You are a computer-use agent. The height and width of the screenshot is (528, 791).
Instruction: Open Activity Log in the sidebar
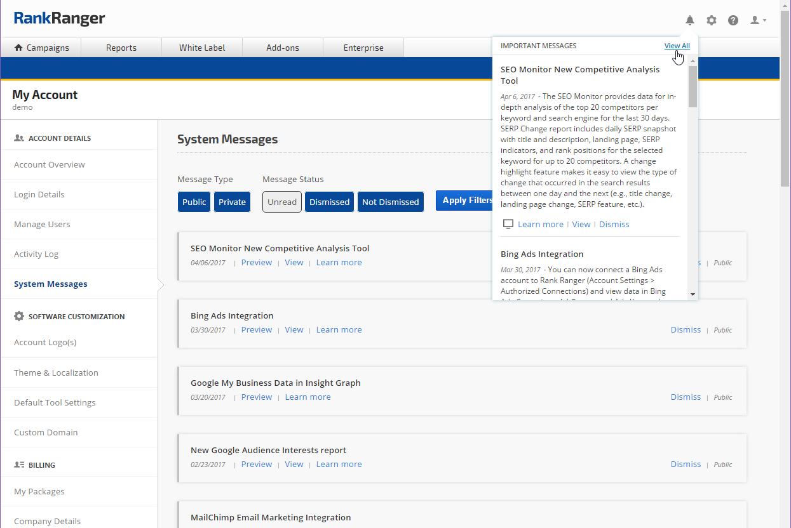36,254
